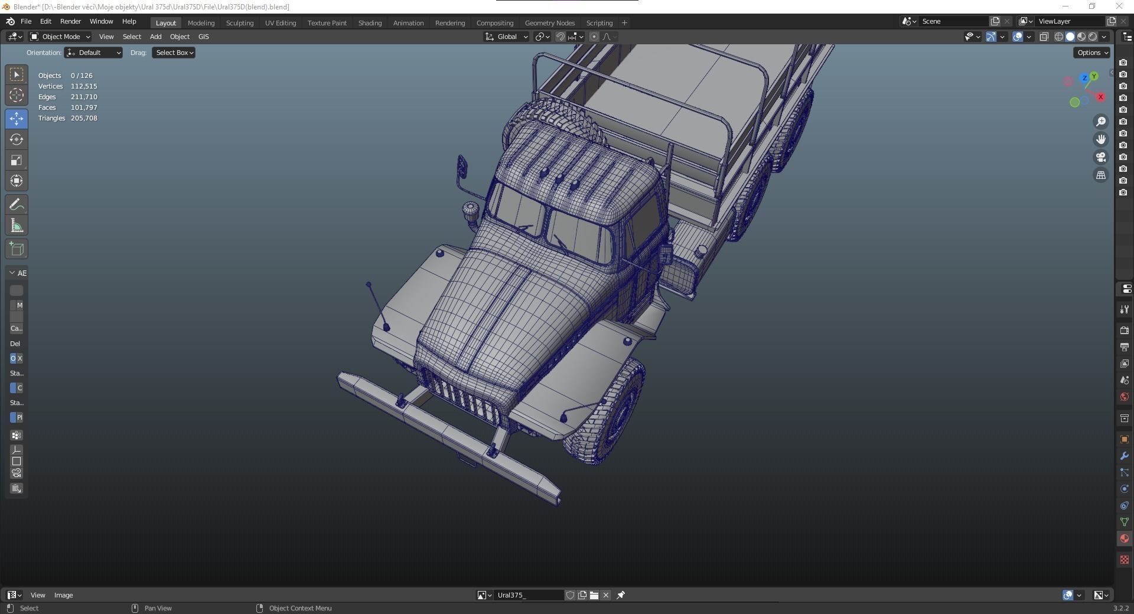Select the Measure tool
Viewport: 1134px width, 614px height.
(17, 226)
